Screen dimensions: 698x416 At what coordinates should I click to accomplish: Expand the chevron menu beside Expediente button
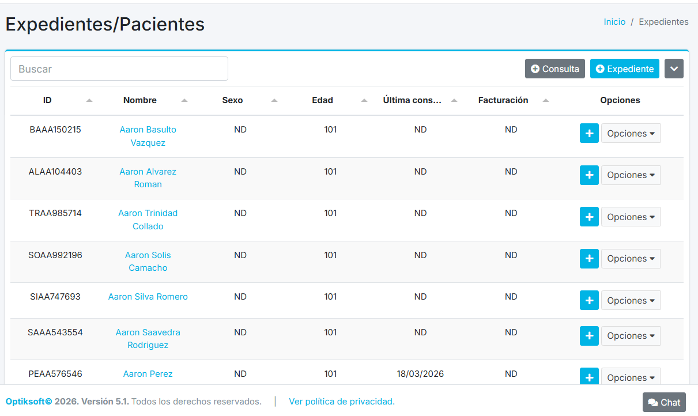(x=674, y=69)
